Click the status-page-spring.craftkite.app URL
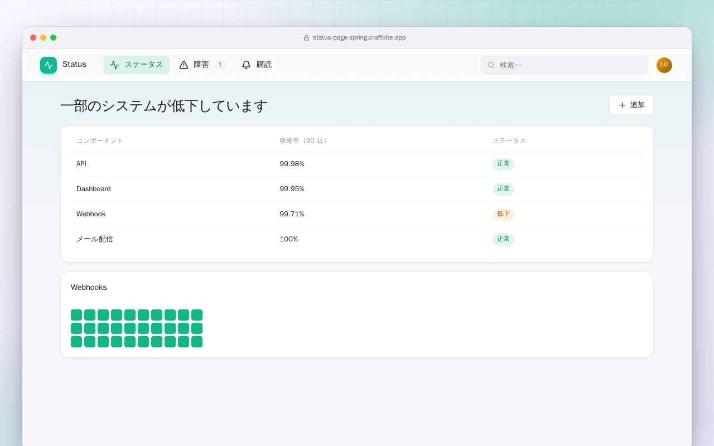714x446 pixels. (359, 38)
